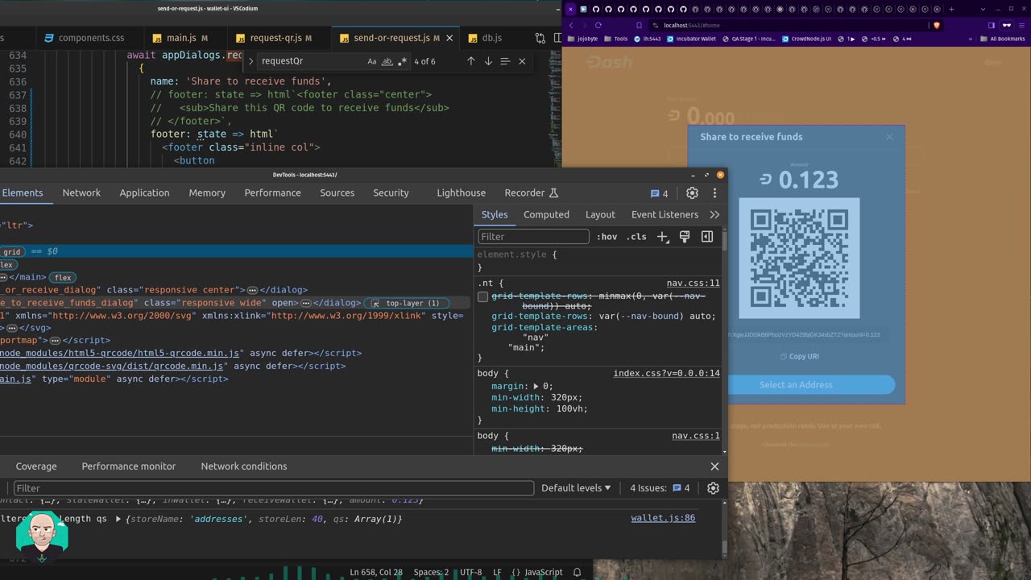Viewport: 1031px width, 580px height.
Task: Open Changes compare icon in VSCodium editor
Action: pyautogui.click(x=540, y=38)
